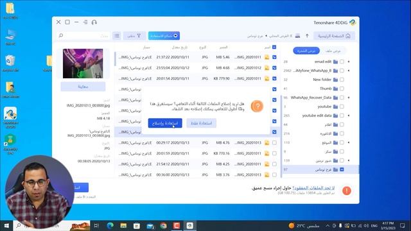Image resolution: width=411 pixels, height=231 pixels.
Task: Open the hamburger menu in title bar
Action: [85, 22]
